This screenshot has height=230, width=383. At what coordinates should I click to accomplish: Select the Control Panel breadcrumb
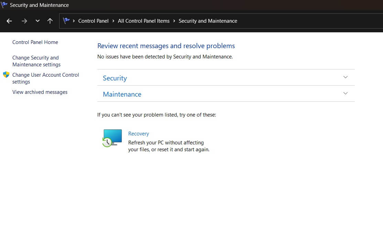pyautogui.click(x=93, y=21)
